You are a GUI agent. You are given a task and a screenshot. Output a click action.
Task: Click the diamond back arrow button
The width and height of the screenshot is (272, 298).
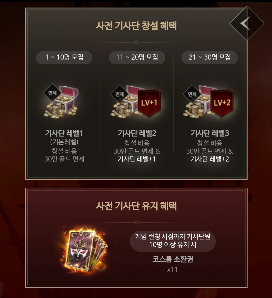tap(247, 23)
